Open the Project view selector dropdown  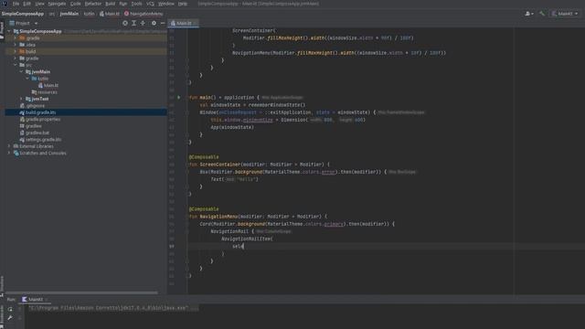pyautogui.click(x=24, y=23)
